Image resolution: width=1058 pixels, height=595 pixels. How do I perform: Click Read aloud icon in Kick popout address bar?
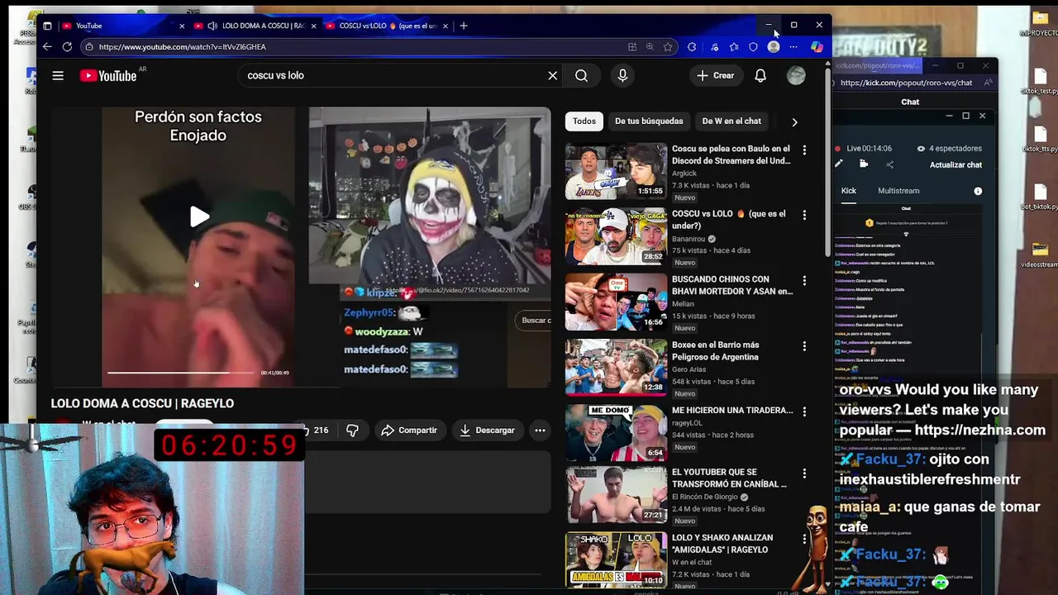pos(988,83)
